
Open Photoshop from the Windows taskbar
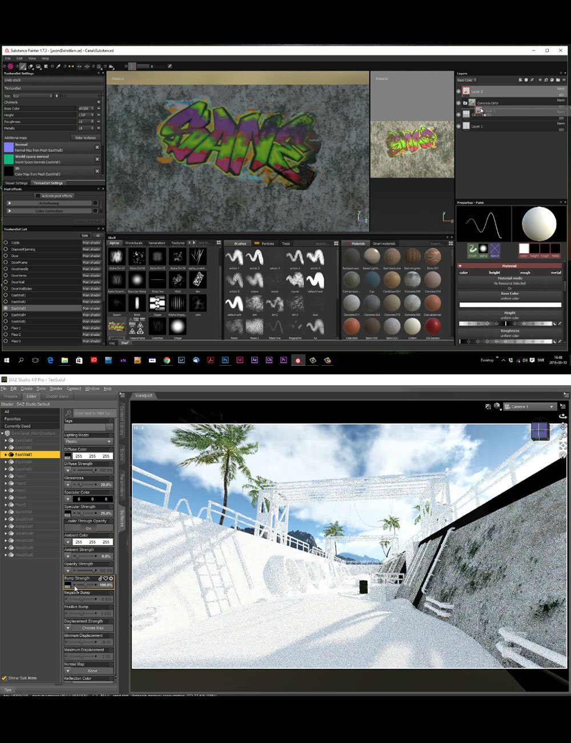coord(226,361)
